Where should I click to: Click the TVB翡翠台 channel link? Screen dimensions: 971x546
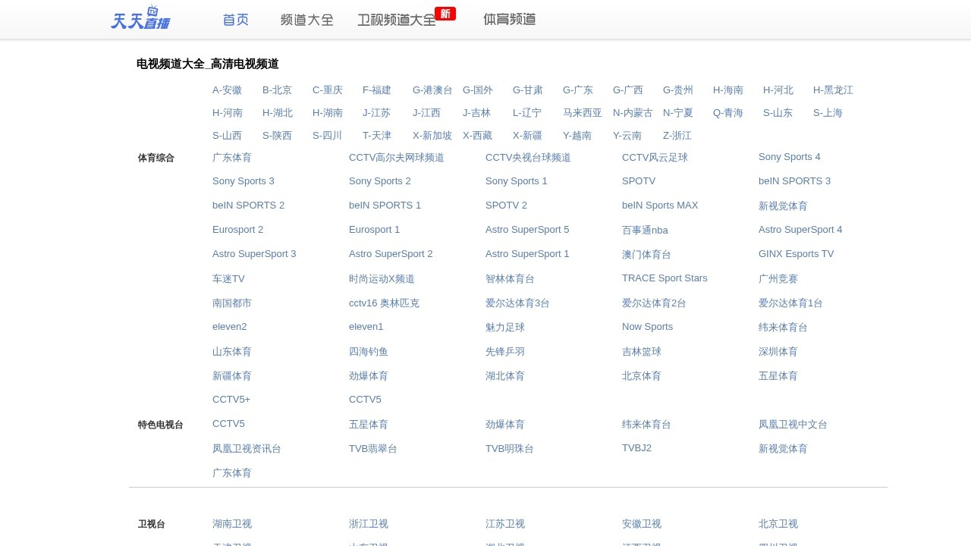(x=372, y=449)
